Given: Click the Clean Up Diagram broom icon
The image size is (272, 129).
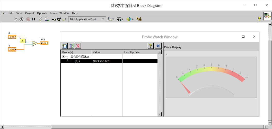Looking at the screenshot, I should (x=139, y=19).
